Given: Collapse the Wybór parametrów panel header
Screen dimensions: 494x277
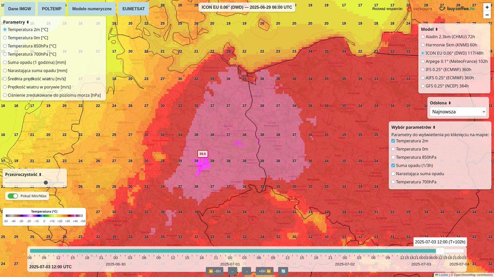Looking at the screenshot, I should [x=413, y=128].
